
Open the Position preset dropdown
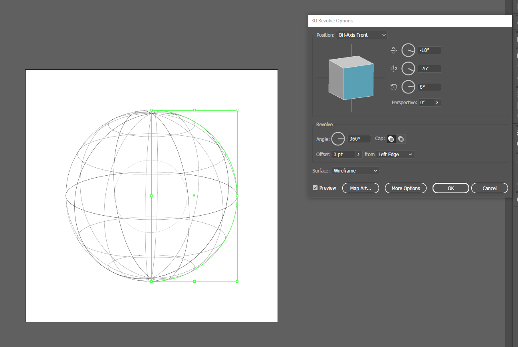click(361, 35)
